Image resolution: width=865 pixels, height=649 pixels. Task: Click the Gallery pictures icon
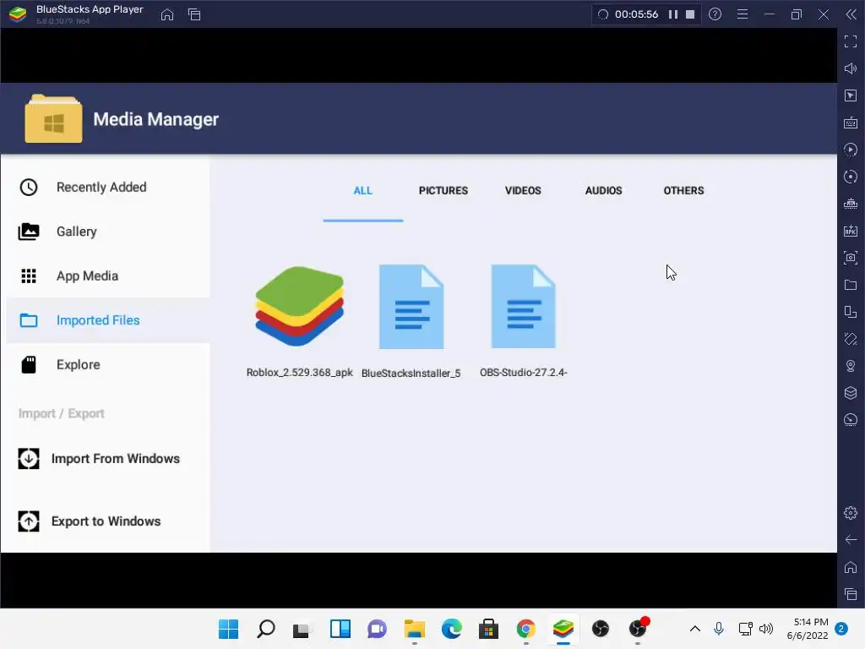29,232
